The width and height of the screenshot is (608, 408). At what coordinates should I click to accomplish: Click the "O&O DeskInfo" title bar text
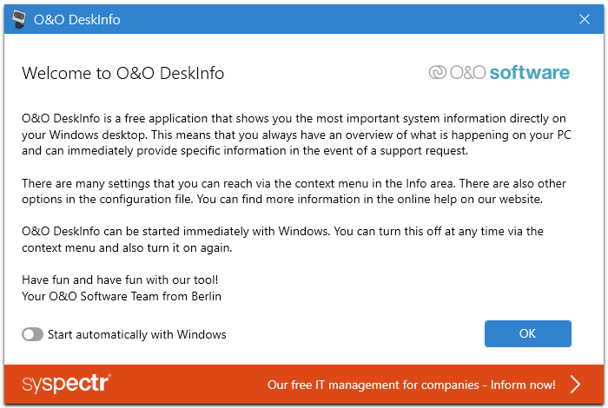tap(76, 19)
